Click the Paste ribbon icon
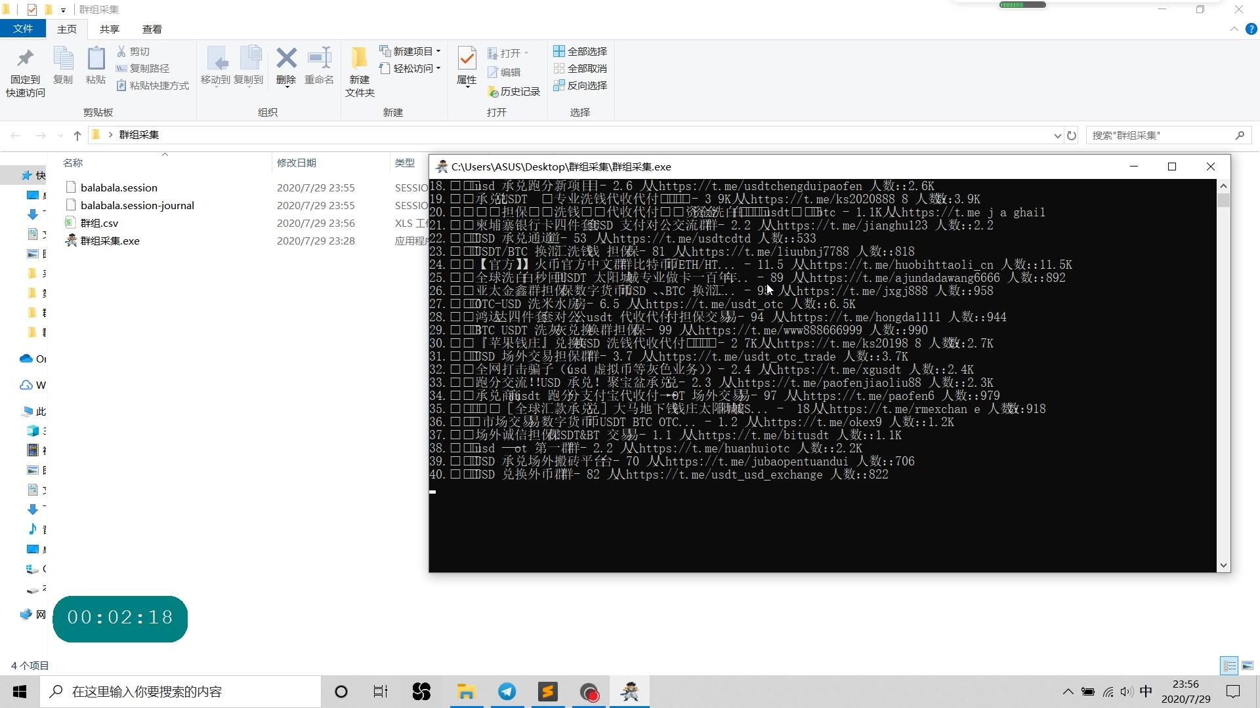This screenshot has width=1260, height=708. 96,66
